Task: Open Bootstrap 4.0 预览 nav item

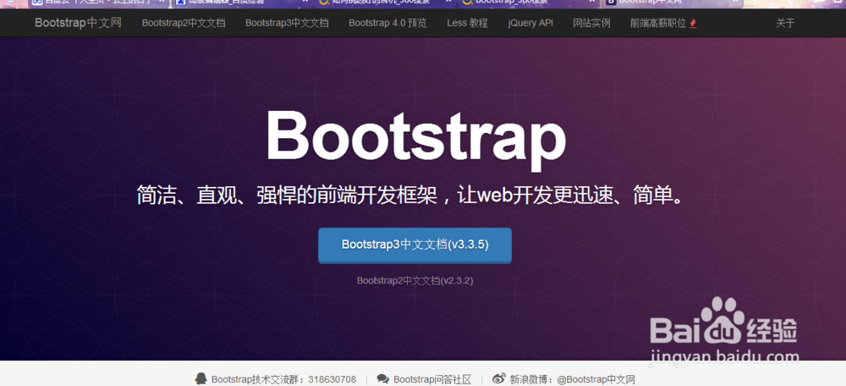Action: point(387,23)
